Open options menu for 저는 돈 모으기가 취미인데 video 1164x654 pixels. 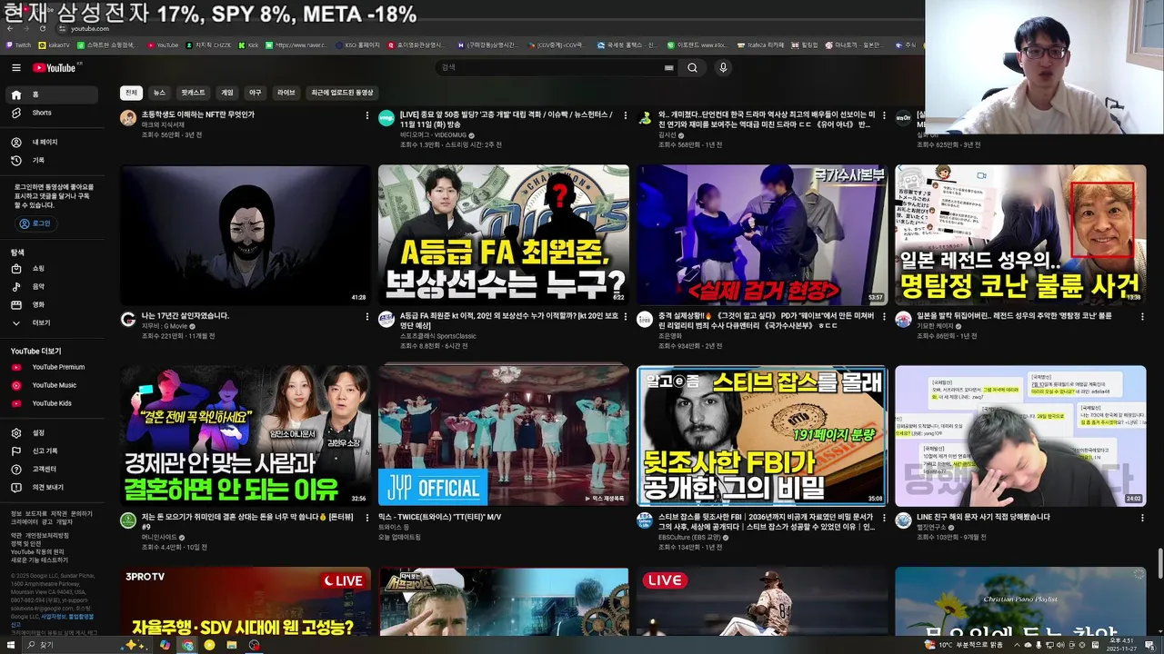click(366, 518)
